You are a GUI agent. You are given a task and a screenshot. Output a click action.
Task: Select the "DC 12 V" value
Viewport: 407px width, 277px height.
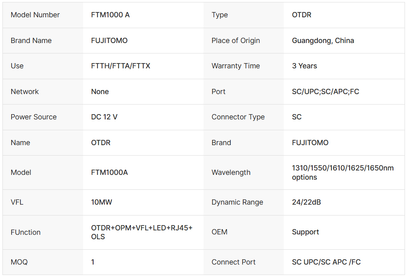click(104, 117)
